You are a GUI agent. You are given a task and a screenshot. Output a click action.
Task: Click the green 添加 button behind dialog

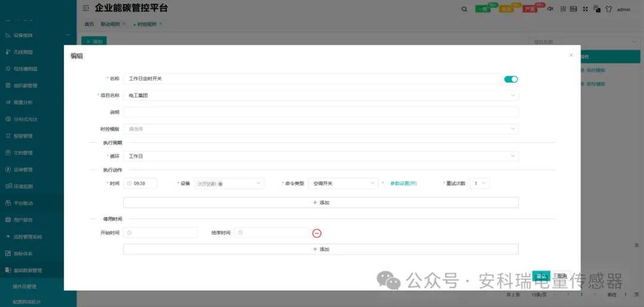(94, 41)
